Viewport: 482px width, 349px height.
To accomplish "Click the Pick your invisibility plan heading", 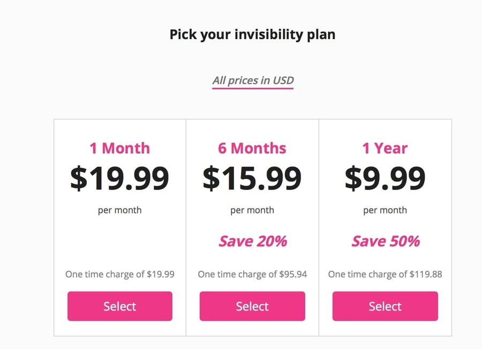I will point(252,34).
